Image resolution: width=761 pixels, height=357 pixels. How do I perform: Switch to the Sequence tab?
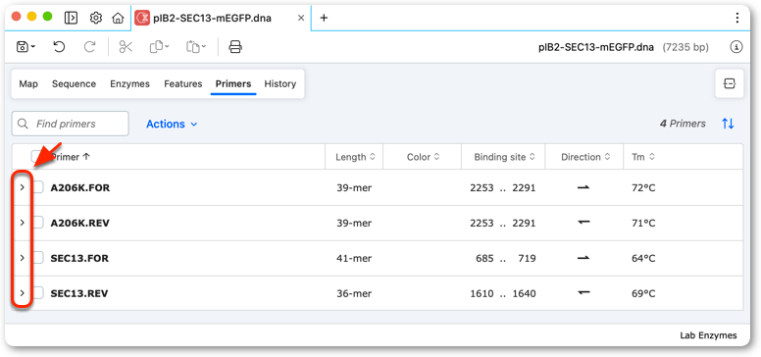(x=74, y=84)
